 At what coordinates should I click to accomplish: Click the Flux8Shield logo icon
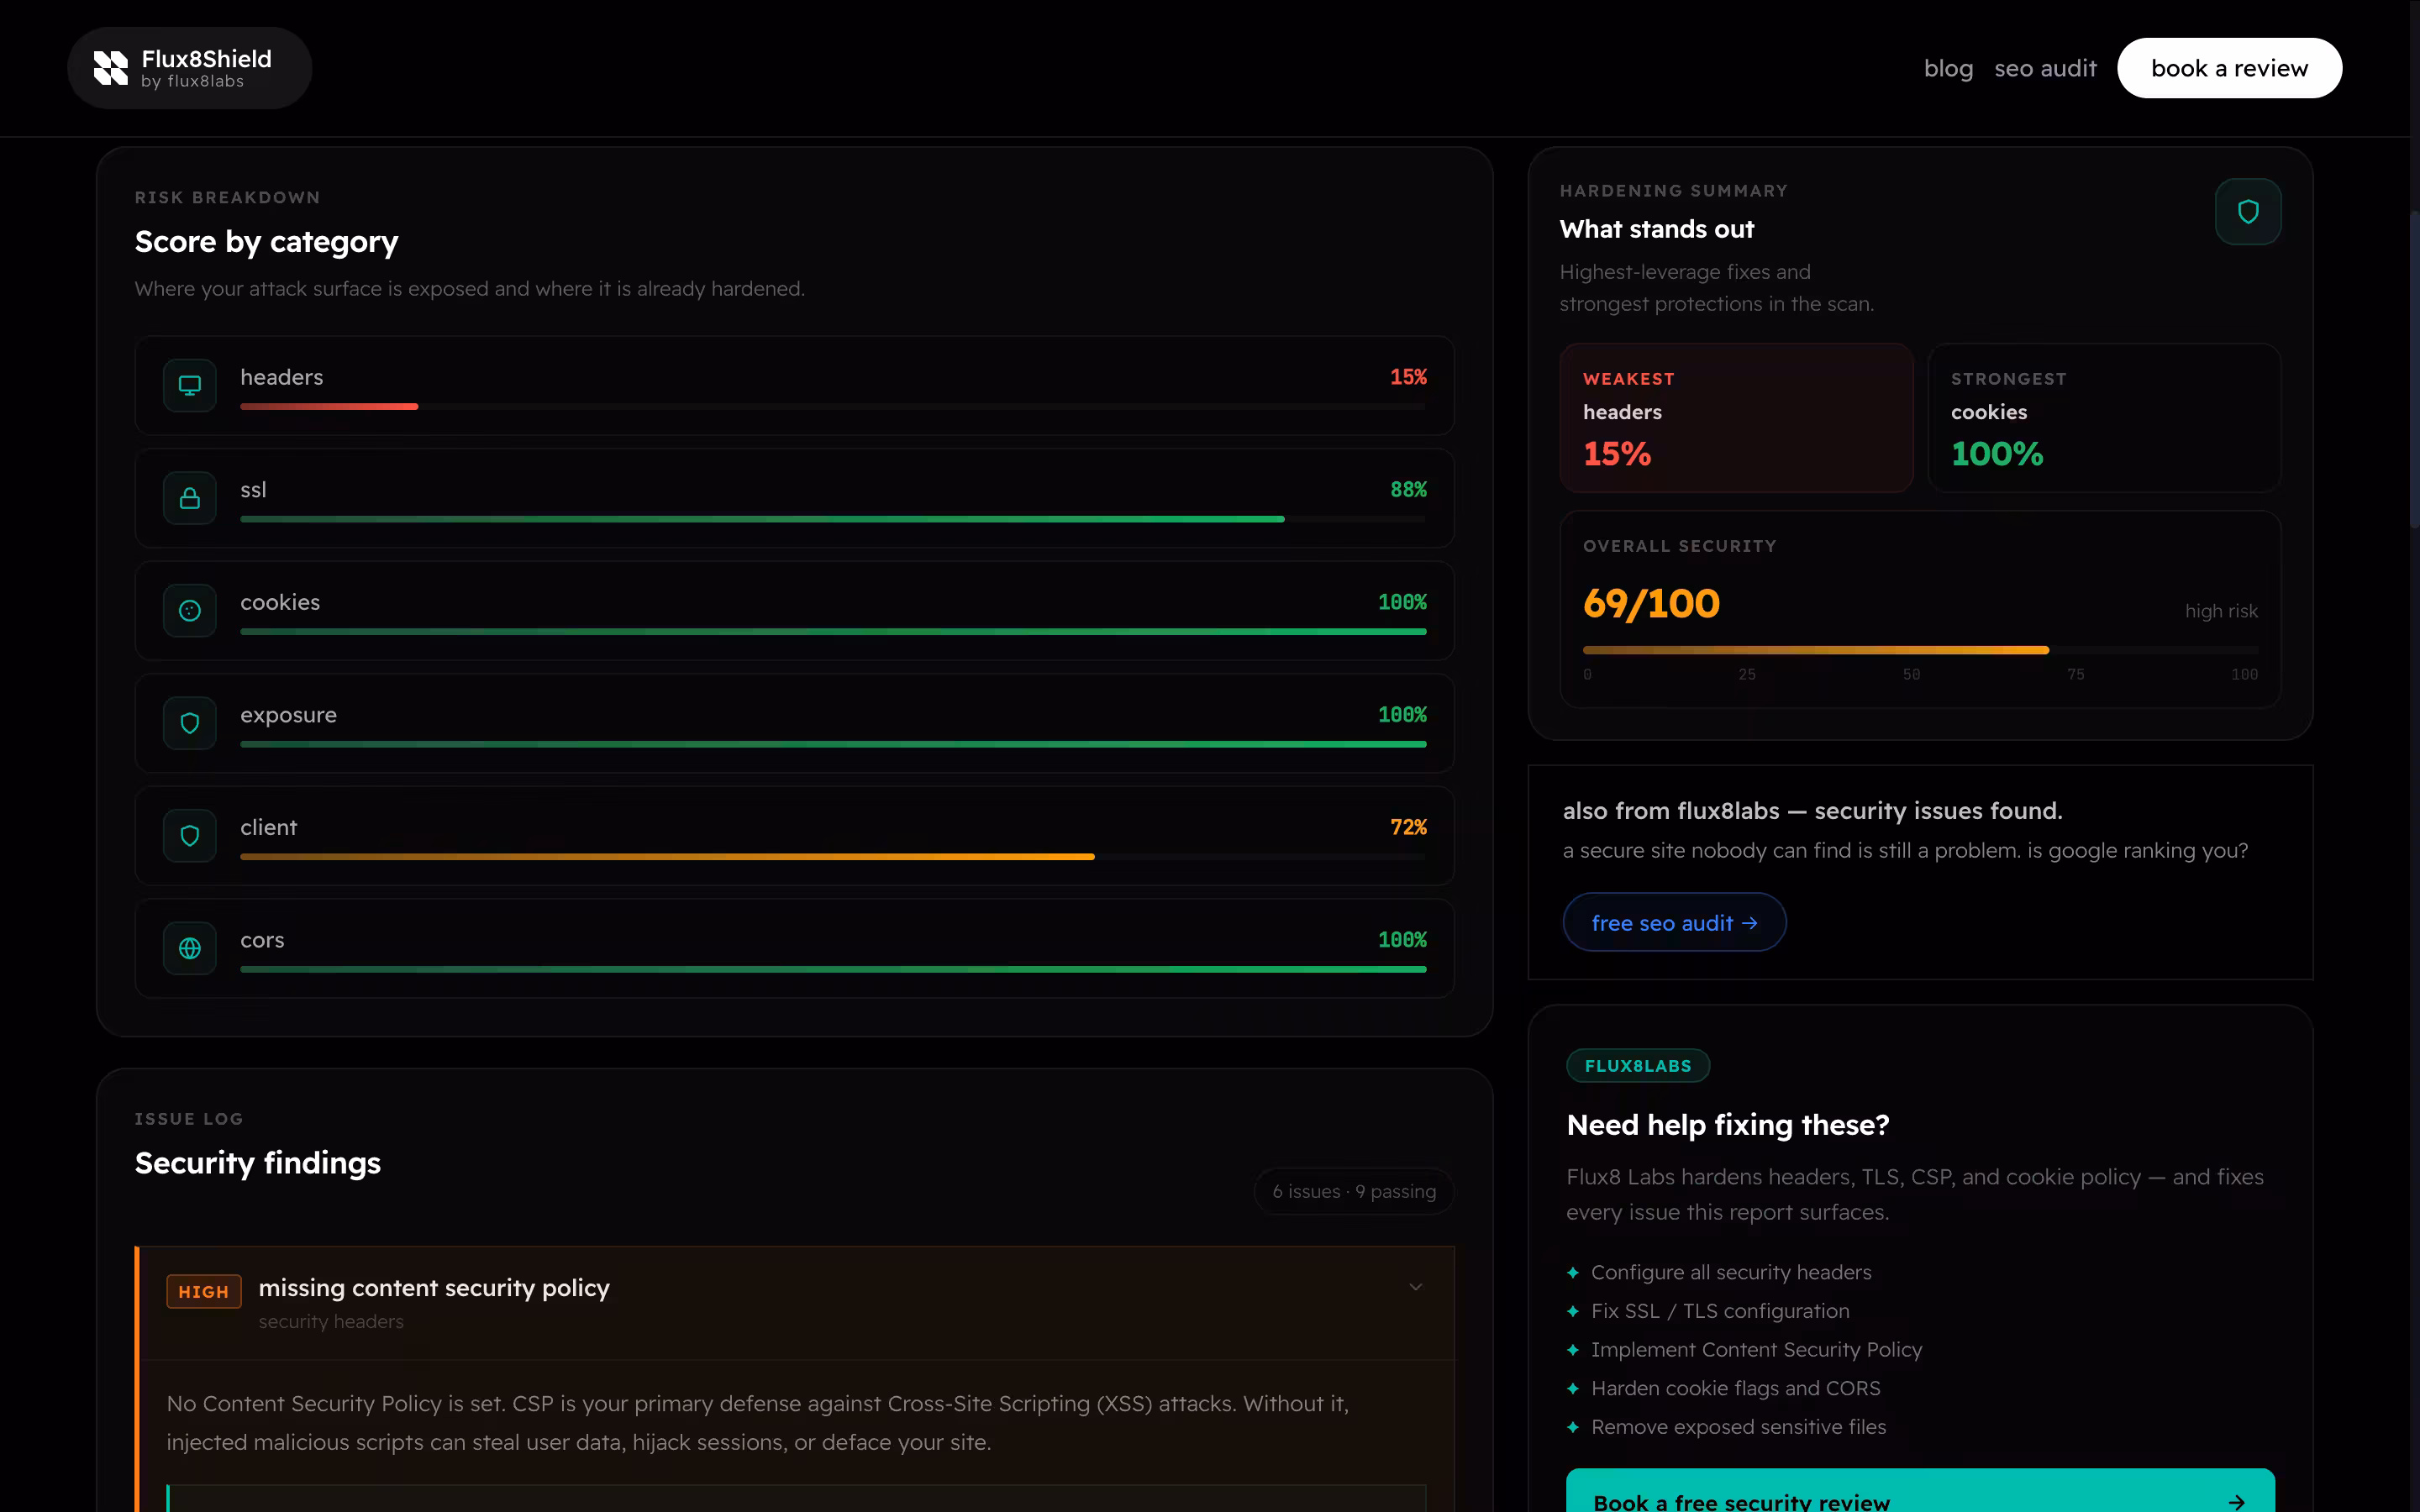(111, 68)
